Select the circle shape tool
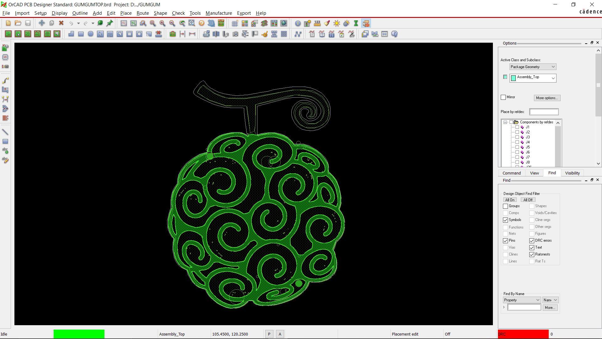 coord(91,34)
